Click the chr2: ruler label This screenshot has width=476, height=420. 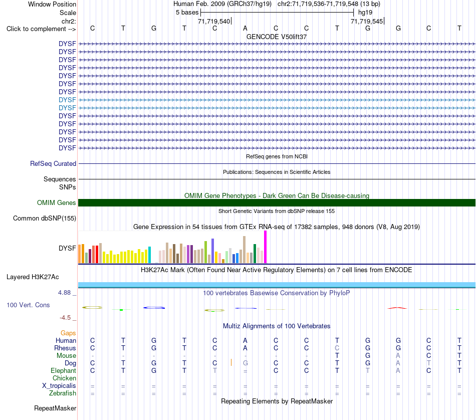69,21
